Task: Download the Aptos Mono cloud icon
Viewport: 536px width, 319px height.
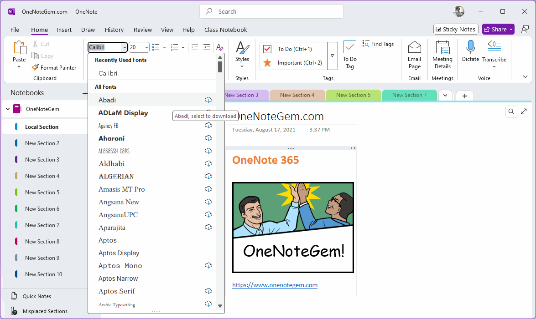Action: tap(208, 265)
